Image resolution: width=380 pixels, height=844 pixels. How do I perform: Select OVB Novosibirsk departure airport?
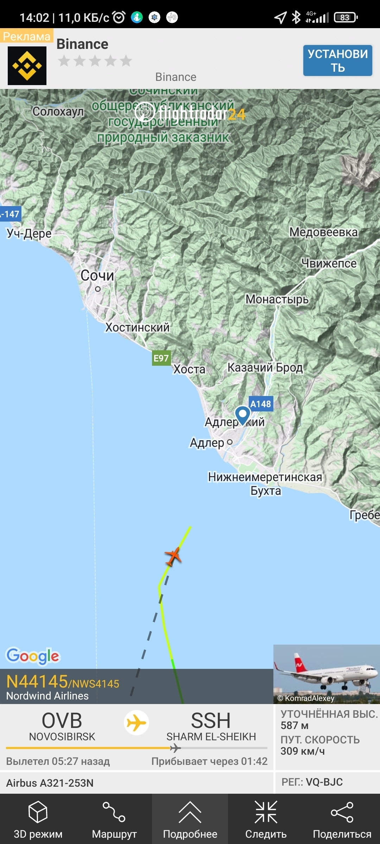62,726
